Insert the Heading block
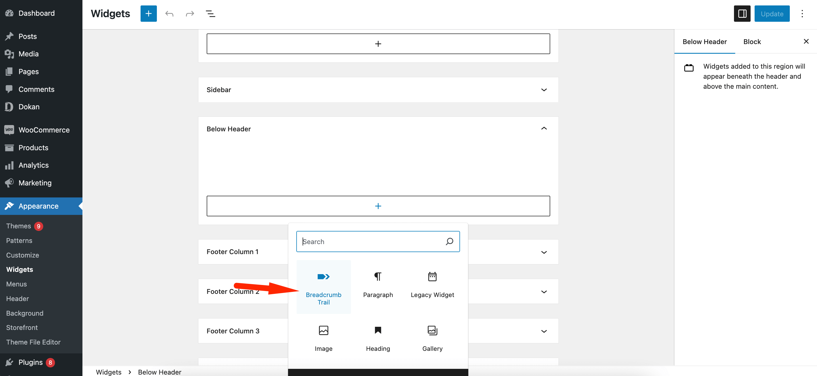The width and height of the screenshot is (817, 376). pyautogui.click(x=378, y=339)
